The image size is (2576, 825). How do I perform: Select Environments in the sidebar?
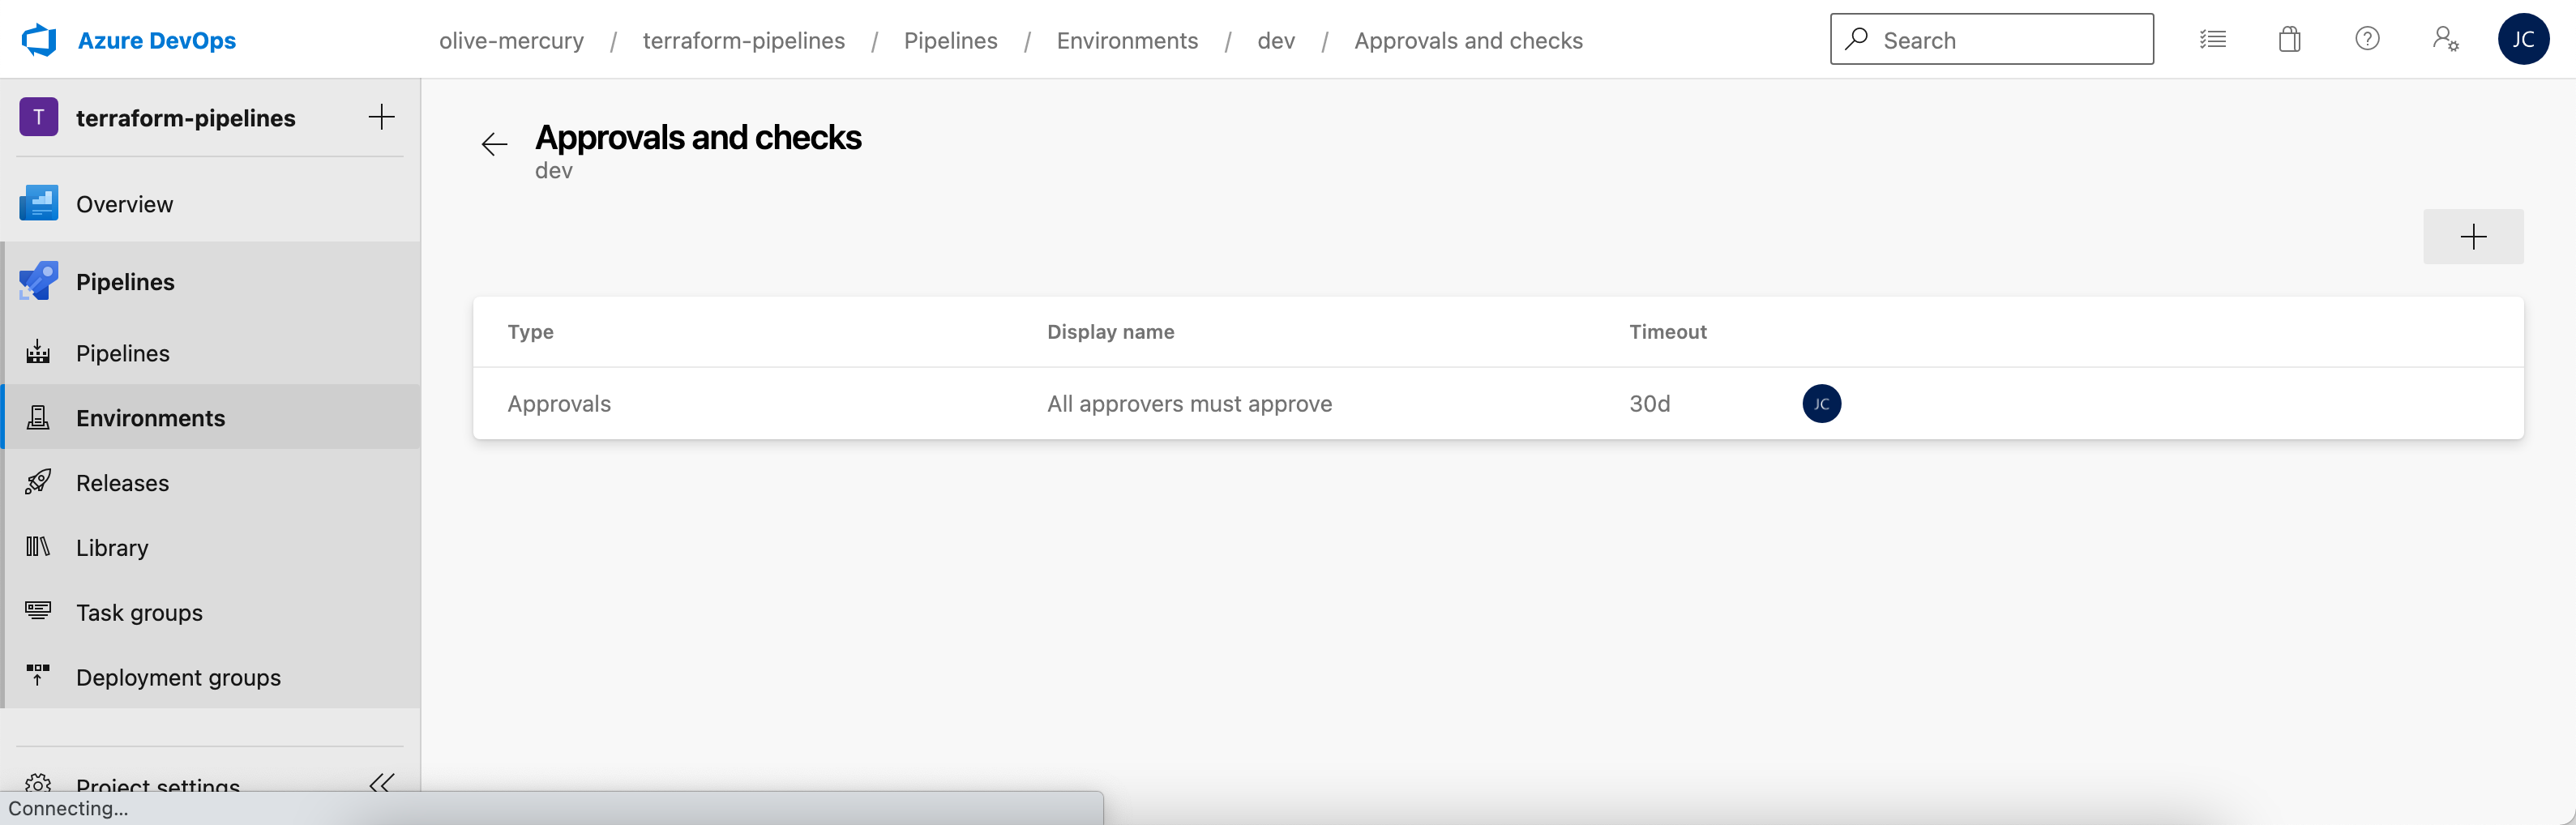click(x=210, y=417)
